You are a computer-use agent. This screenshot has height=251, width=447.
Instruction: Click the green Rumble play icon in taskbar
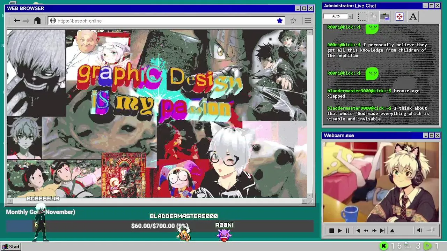tap(427, 246)
